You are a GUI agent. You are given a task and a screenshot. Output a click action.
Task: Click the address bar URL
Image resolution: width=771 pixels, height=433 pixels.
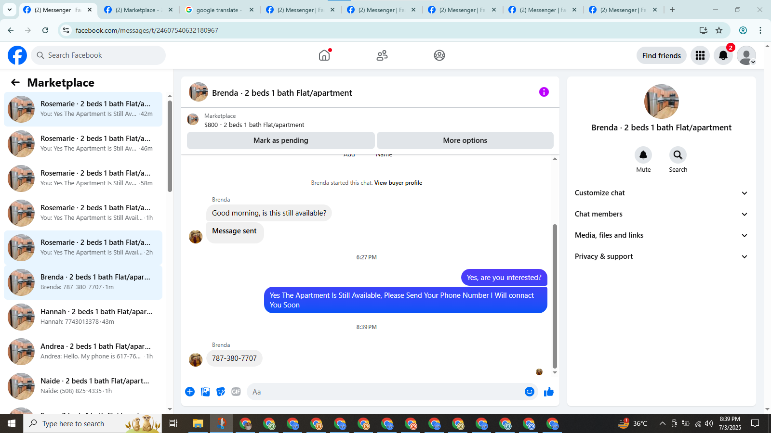pos(146,30)
